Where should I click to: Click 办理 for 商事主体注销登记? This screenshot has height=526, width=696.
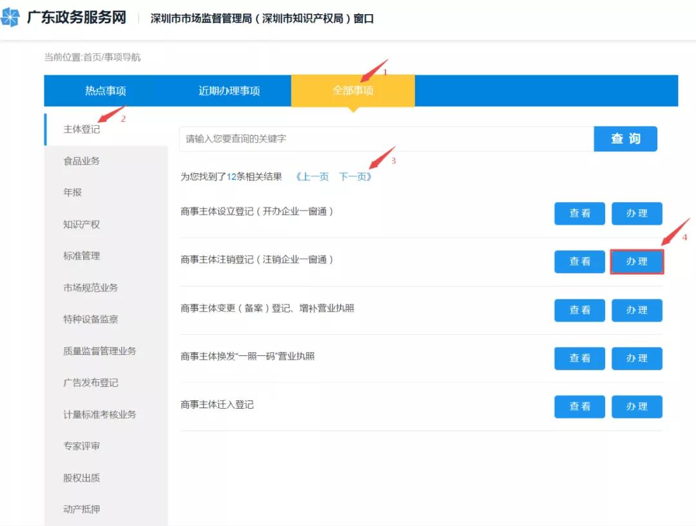click(x=637, y=261)
